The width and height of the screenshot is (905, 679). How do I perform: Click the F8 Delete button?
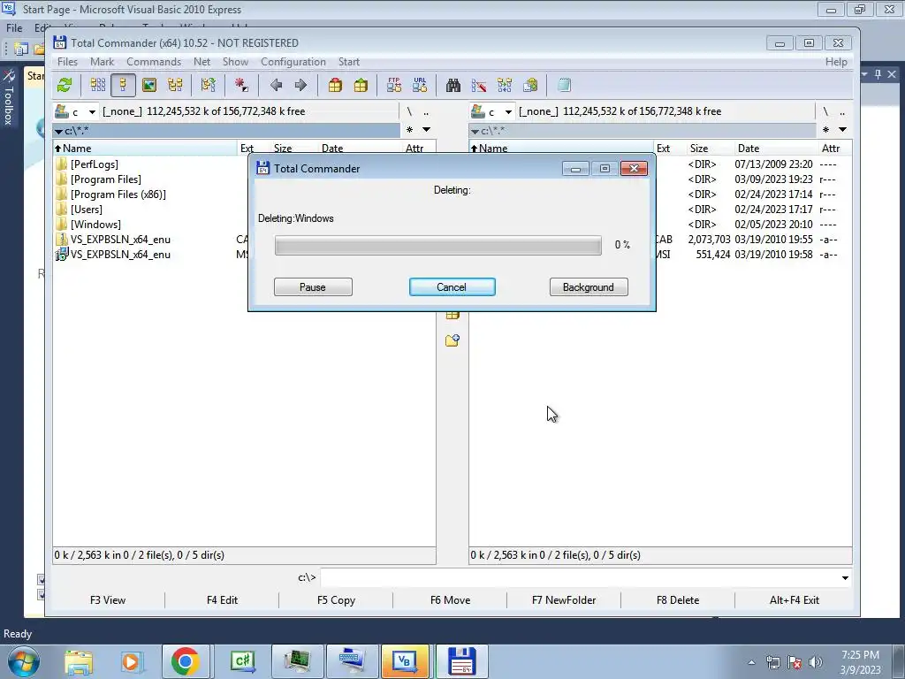(678, 600)
